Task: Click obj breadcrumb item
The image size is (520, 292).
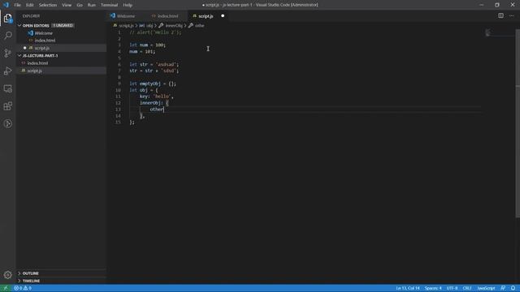Action: pos(149,25)
